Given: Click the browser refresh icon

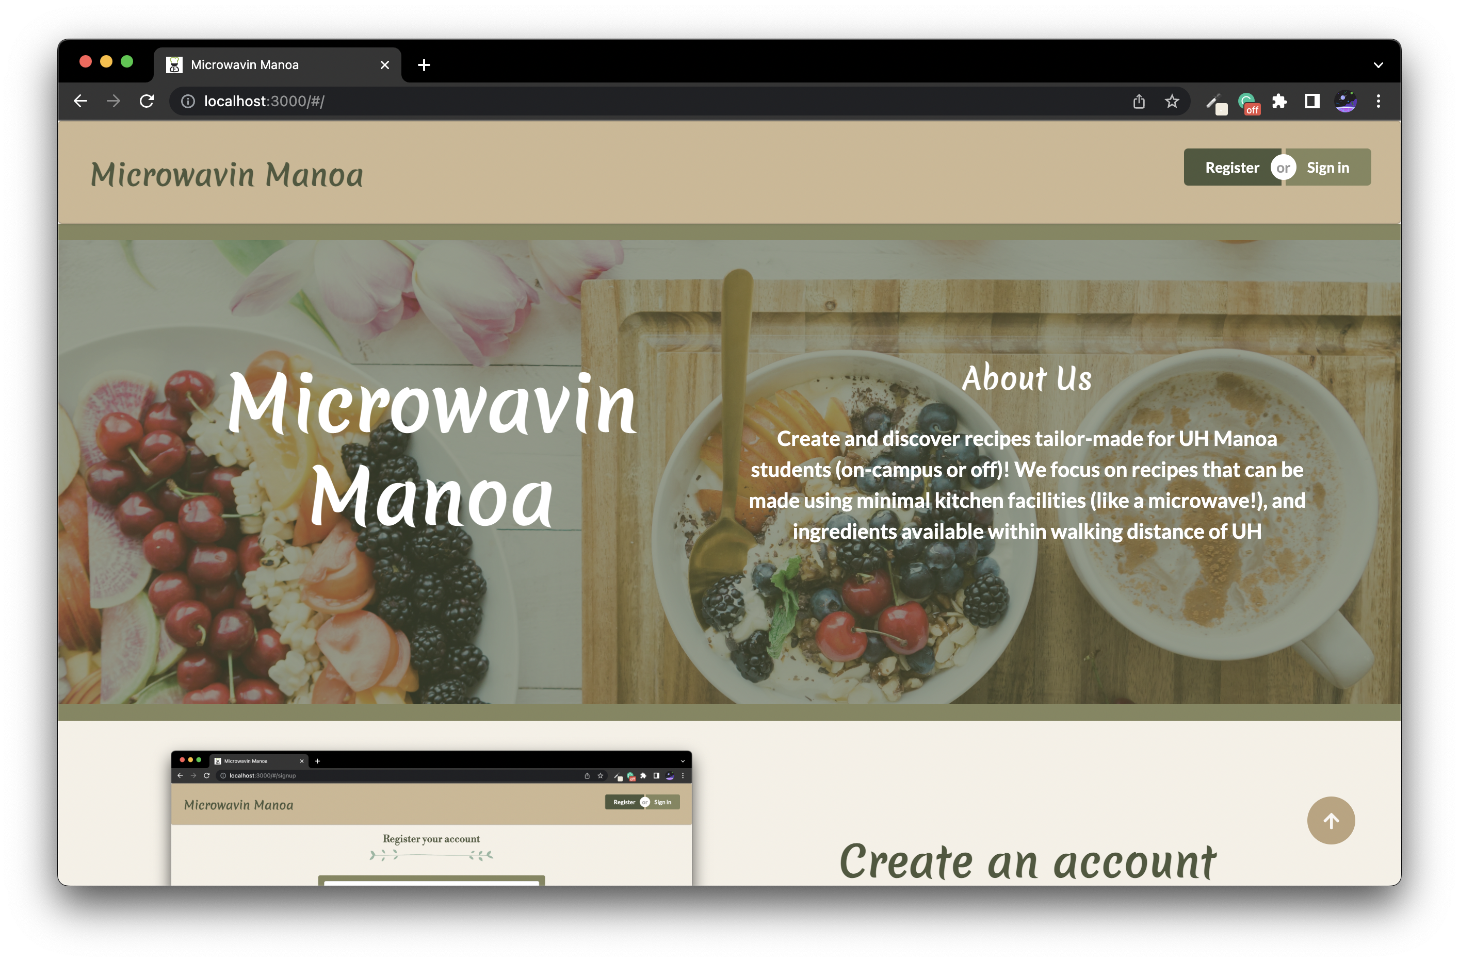Looking at the screenshot, I should coord(149,100).
